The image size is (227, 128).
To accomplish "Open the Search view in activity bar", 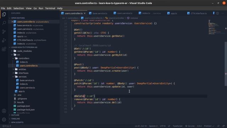I will [x=4, y=23].
